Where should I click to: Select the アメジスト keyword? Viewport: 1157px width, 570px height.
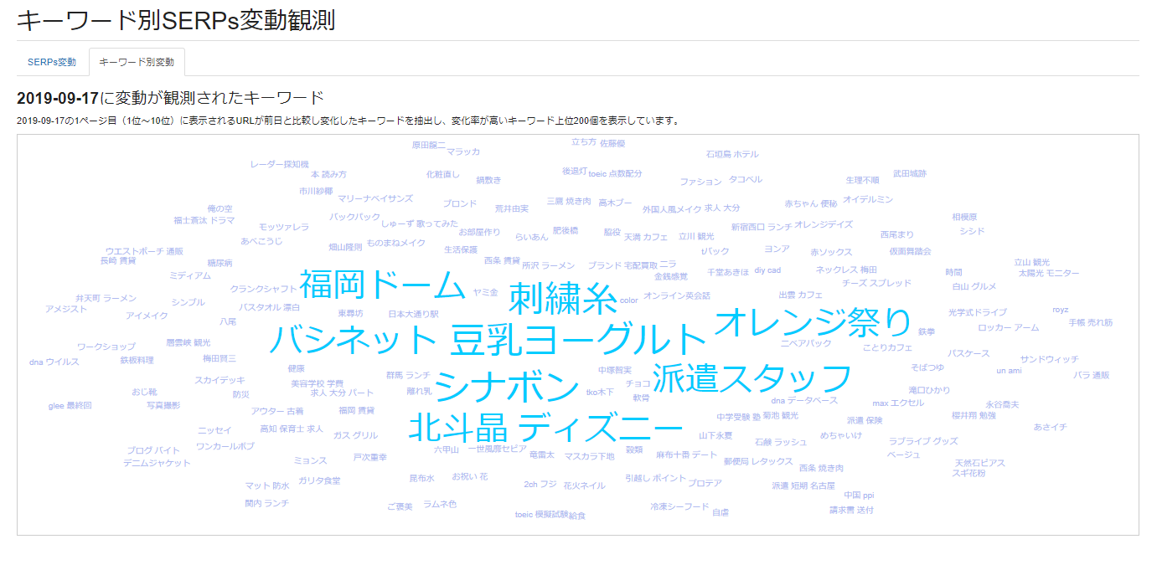(66, 309)
